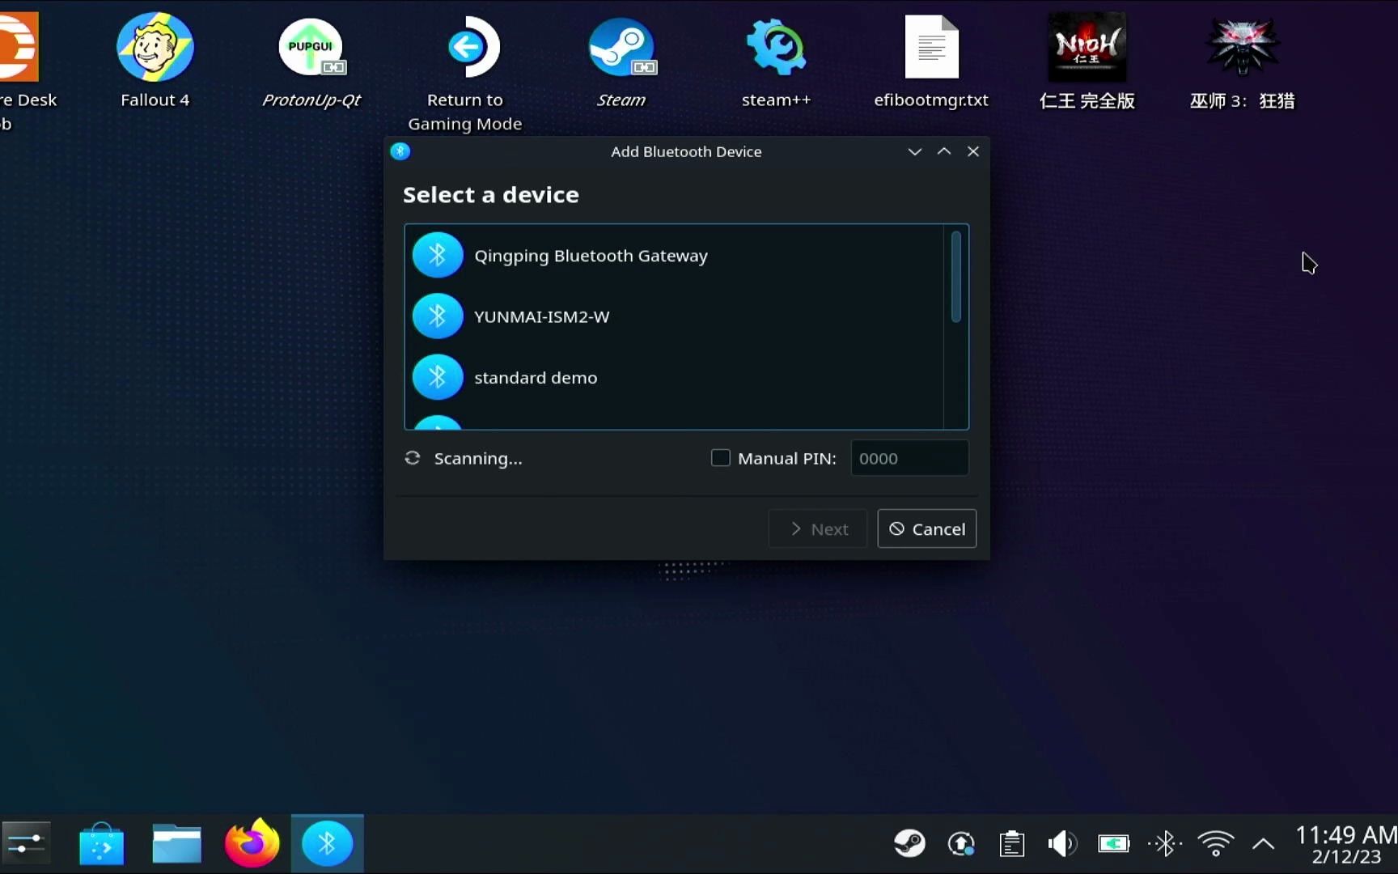Click the device list scrollbar
Image resolution: width=1398 pixels, height=874 pixels.
pyautogui.click(x=956, y=277)
